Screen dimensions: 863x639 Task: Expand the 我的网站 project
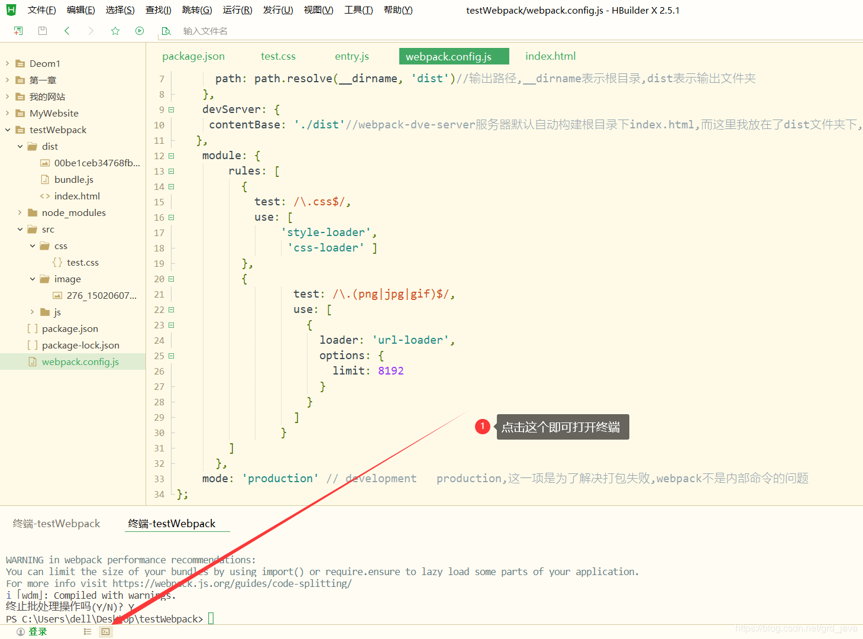click(7, 96)
